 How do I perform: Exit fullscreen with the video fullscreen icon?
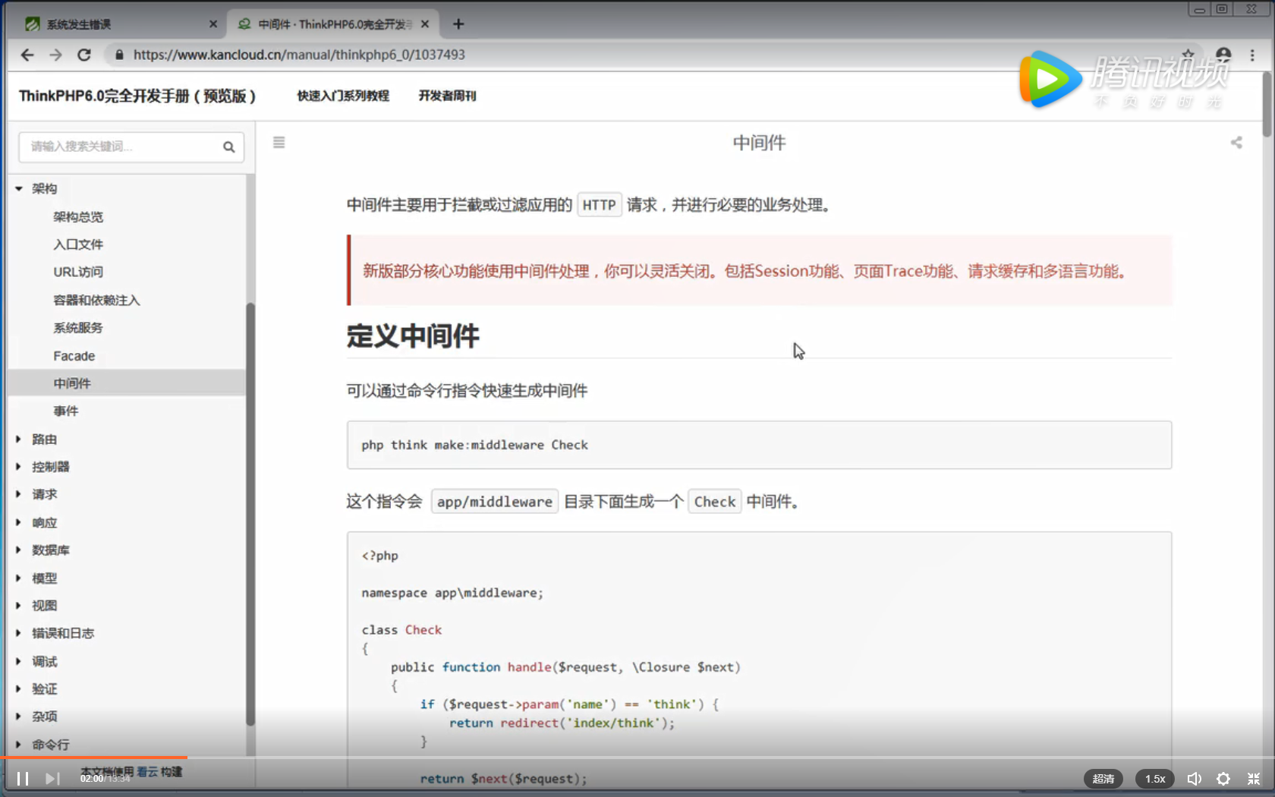[x=1254, y=779]
